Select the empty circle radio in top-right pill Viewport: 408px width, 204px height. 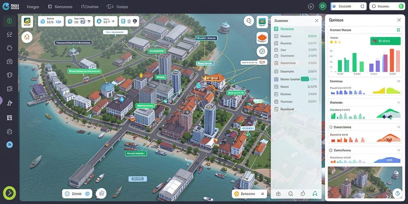(374, 6)
